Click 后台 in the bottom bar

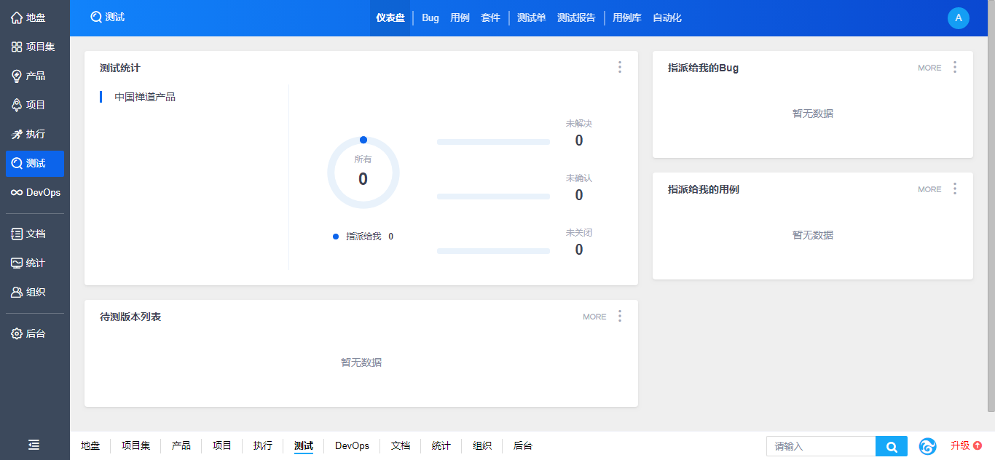click(x=523, y=446)
